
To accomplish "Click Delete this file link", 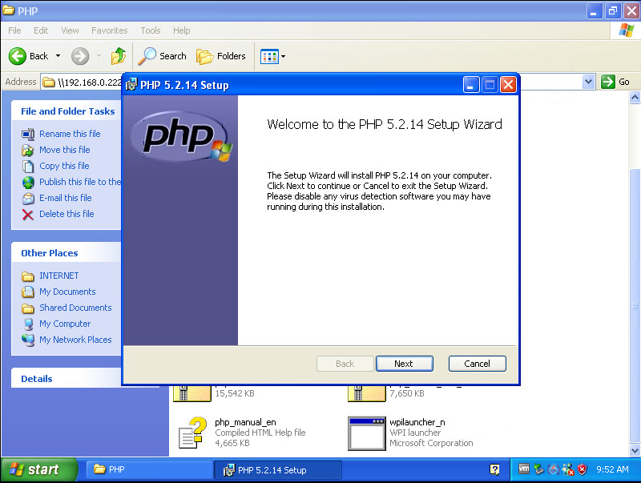I will [67, 214].
